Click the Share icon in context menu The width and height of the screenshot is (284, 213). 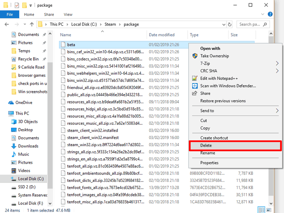(195, 93)
